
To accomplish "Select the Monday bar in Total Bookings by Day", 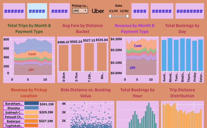I will pyautogui.click(x=170, y=55).
